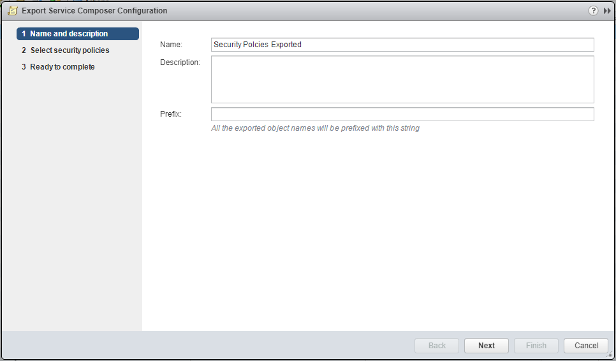
Task: Jump to step 3 Ready to complete
Action: click(x=62, y=67)
